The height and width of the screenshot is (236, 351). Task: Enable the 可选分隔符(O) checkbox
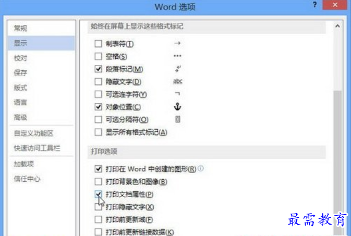tap(98, 119)
